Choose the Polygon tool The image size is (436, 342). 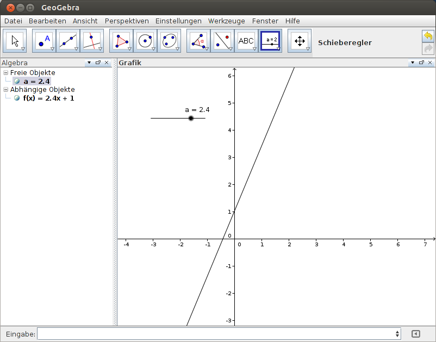tap(121, 40)
